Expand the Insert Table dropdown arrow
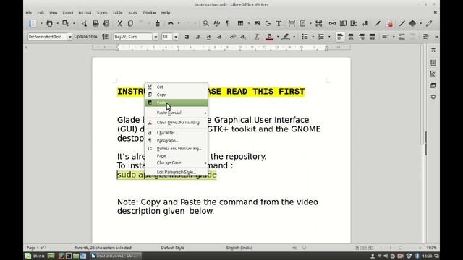The width and height of the screenshot is (463, 260). (x=249, y=23)
